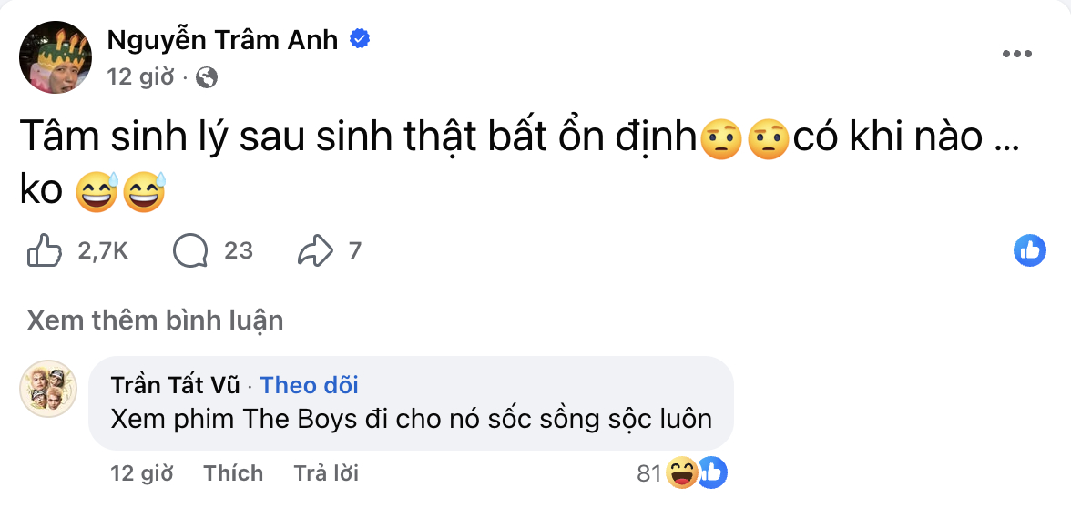The width and height of the screenshot is (1071, 508).
Task: Click the post's "12 giờ" timestamp
Action: (140, 77)
